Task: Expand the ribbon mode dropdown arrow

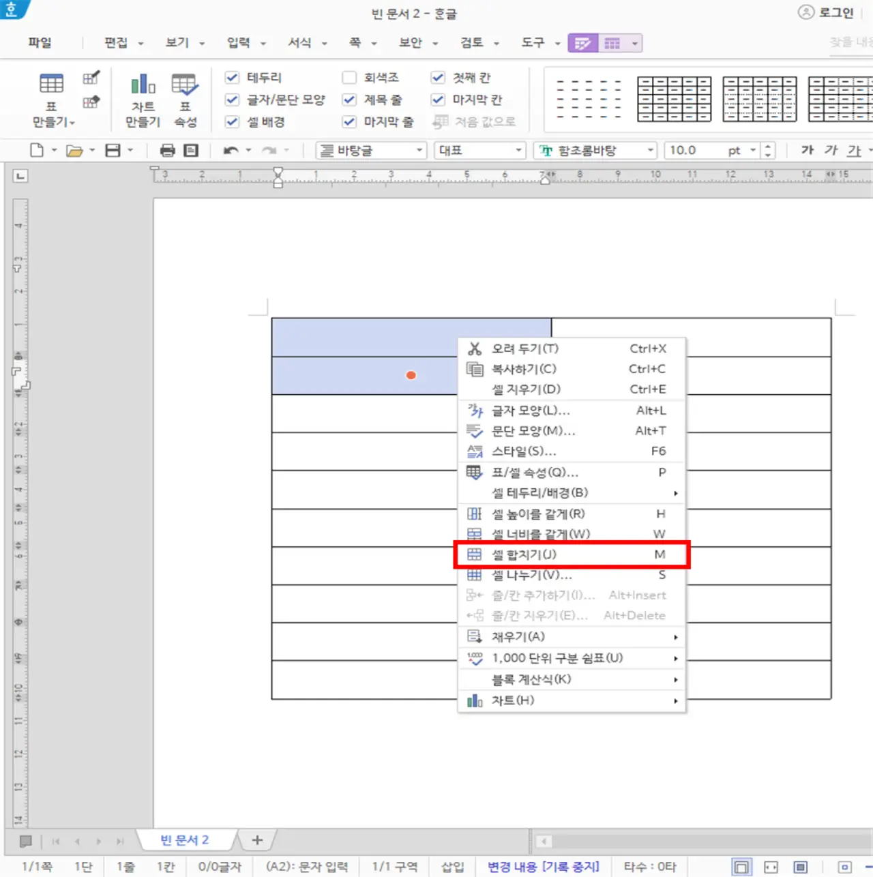Action: click(635, 43)
